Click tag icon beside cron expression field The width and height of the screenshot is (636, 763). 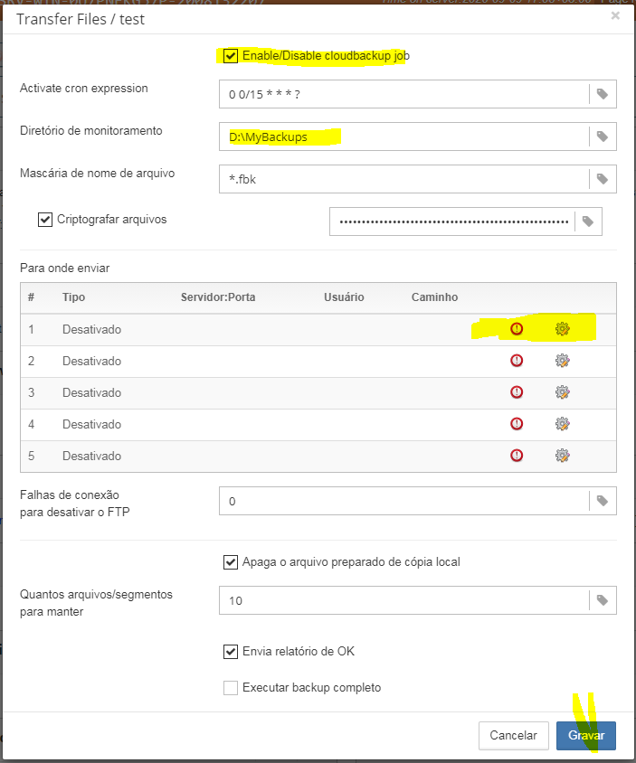point(603,94)
